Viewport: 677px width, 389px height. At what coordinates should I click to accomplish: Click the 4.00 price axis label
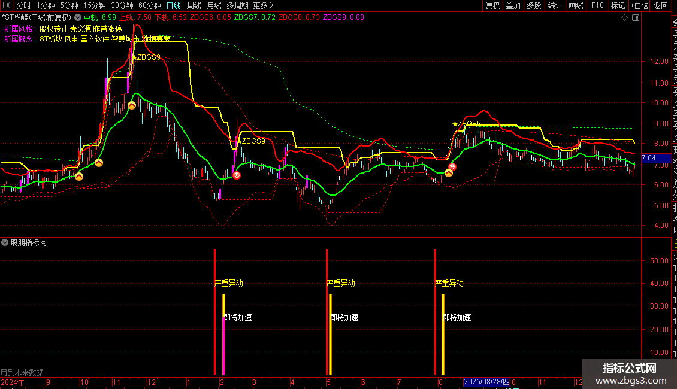click(x=661, y=225)
